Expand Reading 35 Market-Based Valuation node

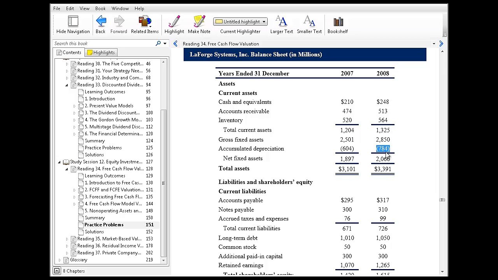pos(67,239)
